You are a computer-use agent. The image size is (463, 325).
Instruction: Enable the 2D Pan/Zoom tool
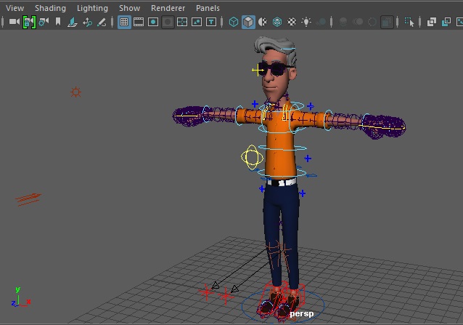click(87, 23)
